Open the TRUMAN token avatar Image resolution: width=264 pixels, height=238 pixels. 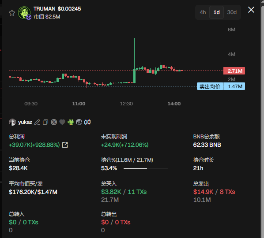[24, 12]
